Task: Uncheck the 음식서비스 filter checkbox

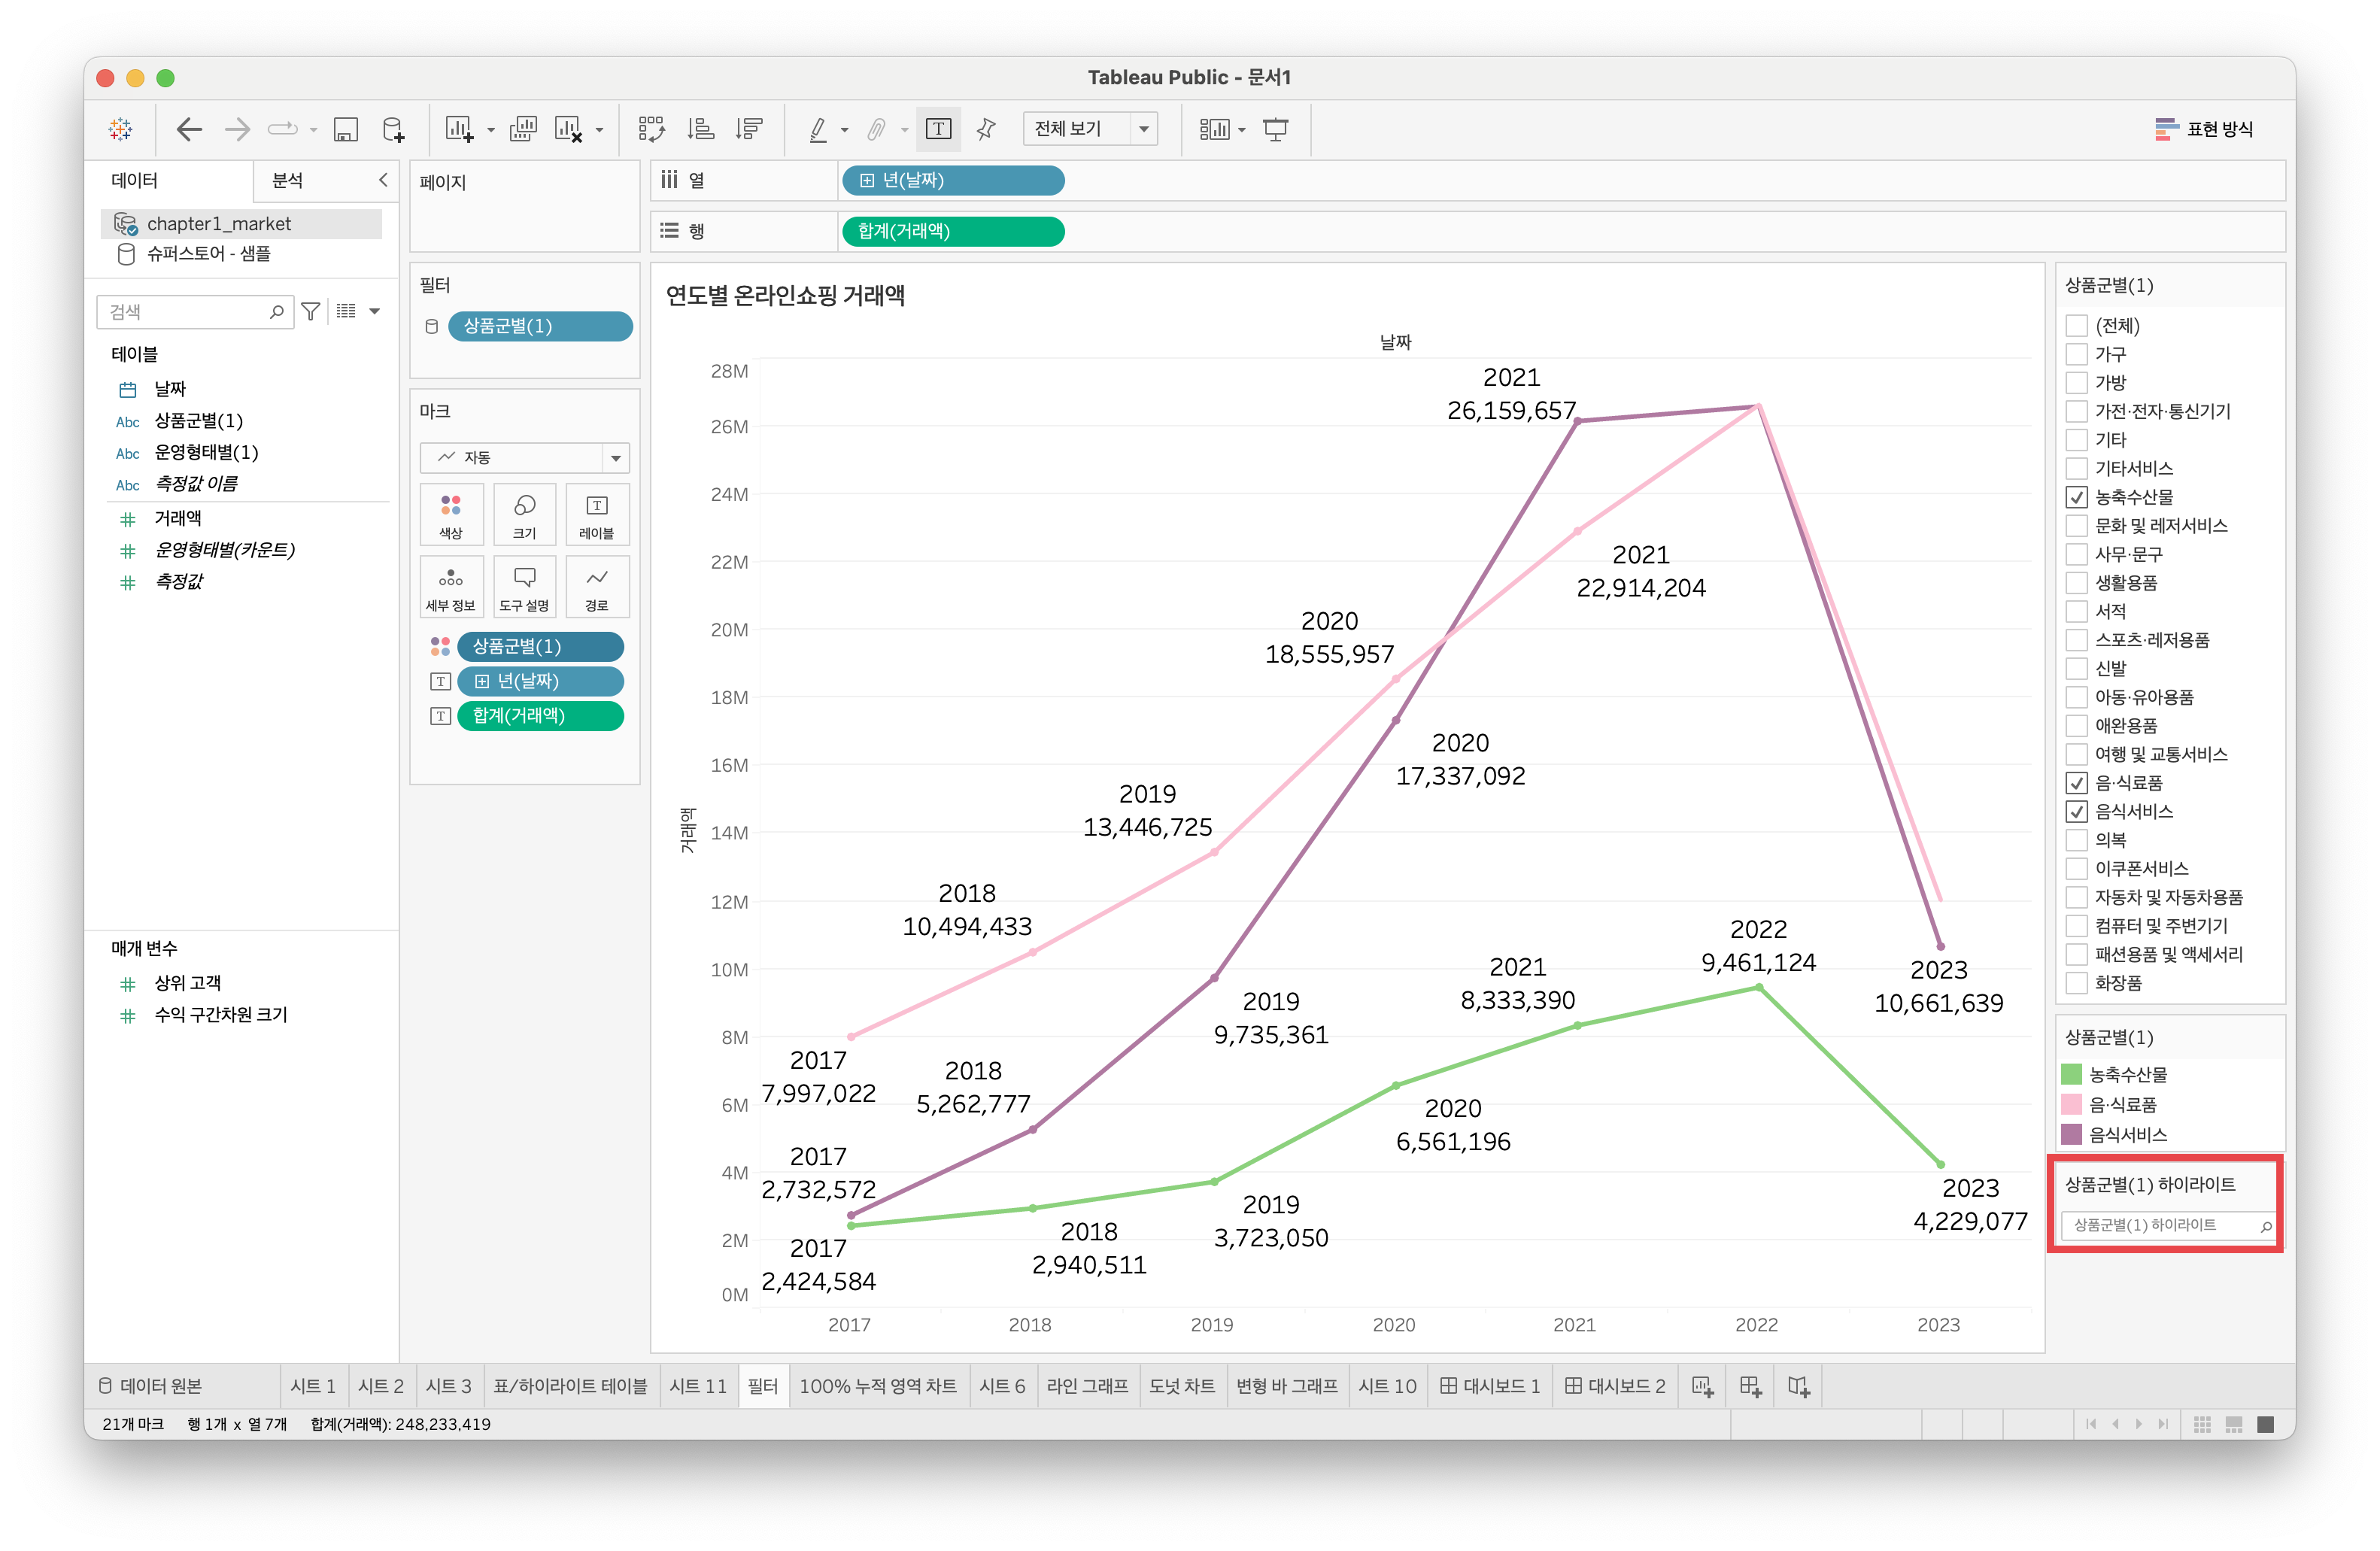Action: pyautogui.click(x=2076, y=811)
